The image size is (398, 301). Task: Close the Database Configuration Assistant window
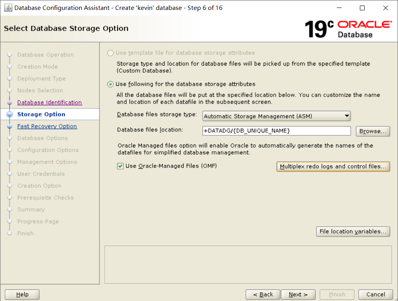pyautogui.click(x=386, y=8)
